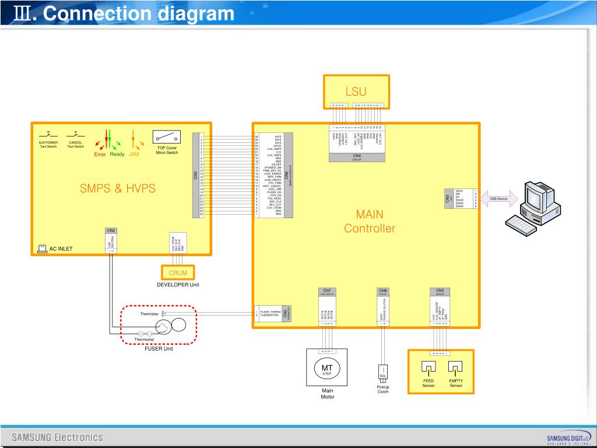Click the CANCEL tact switch symbol

pyautogui.click(x=76, y=135)
